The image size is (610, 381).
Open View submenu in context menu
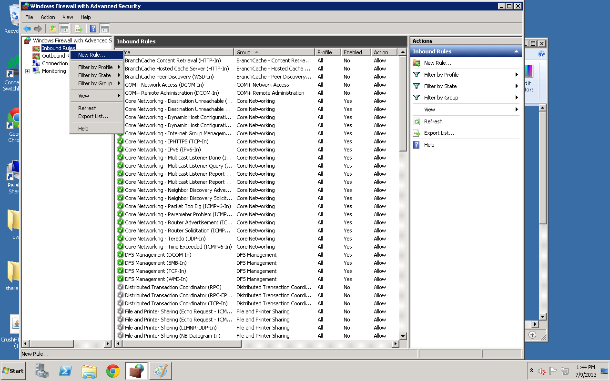[x=97, y=96]
